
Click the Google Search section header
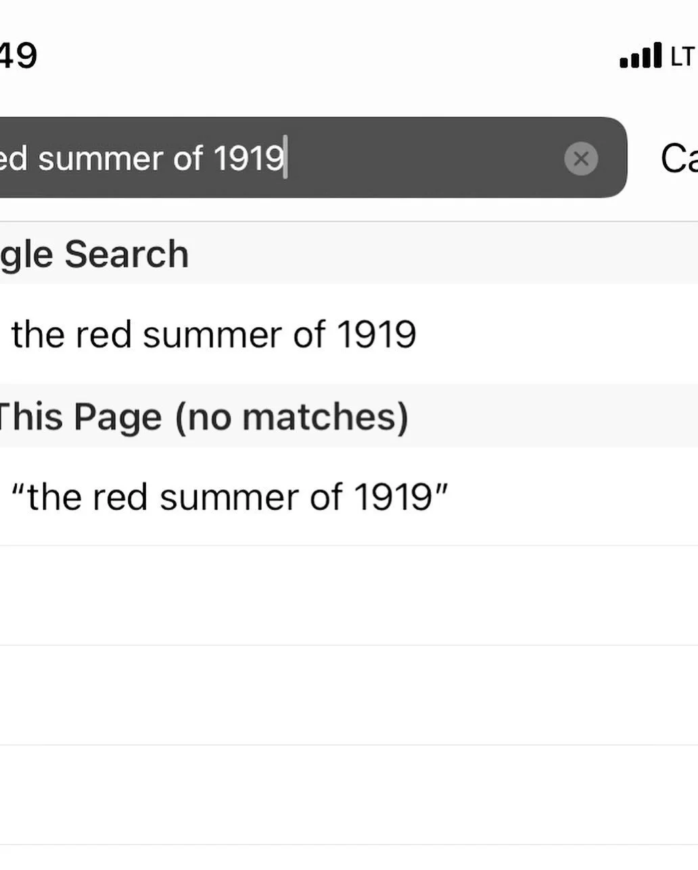pos(94,254)
